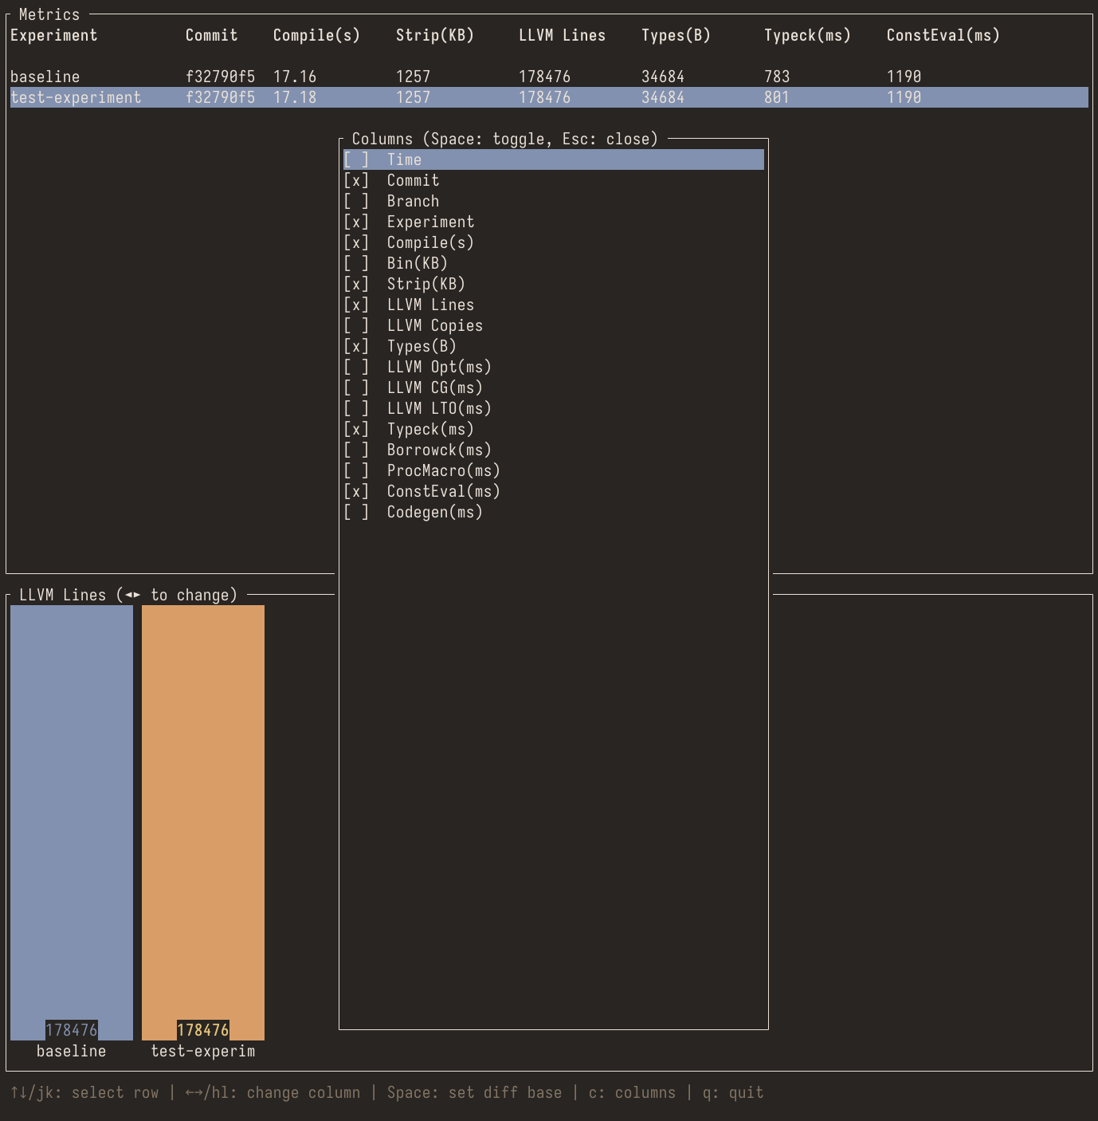1098x1121 pixels.
Task: Click the Typeck(ms) column header
Action: pos(807,35)
